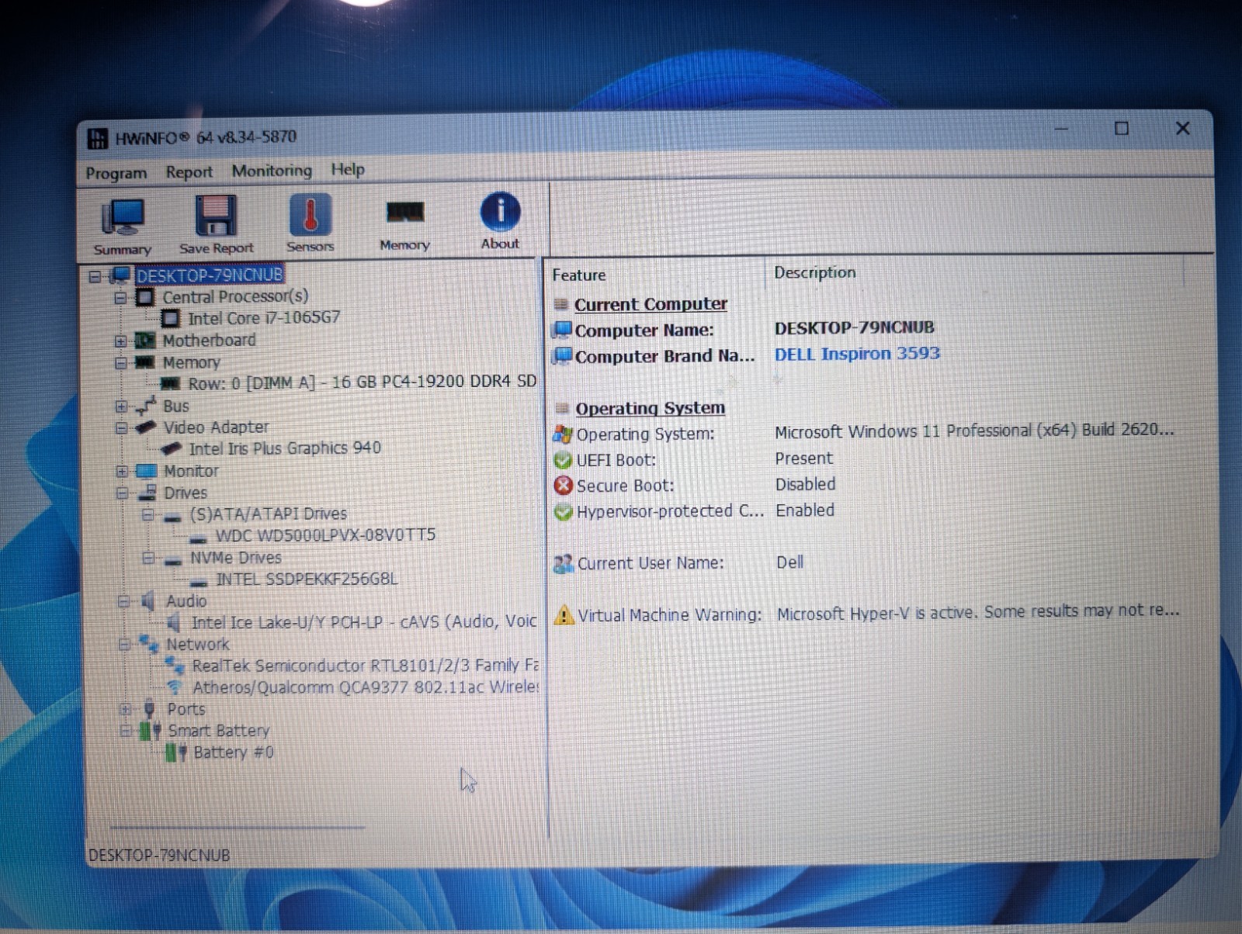
Task: Collapse the Central Processor(s) node
Action: point(120,298)
